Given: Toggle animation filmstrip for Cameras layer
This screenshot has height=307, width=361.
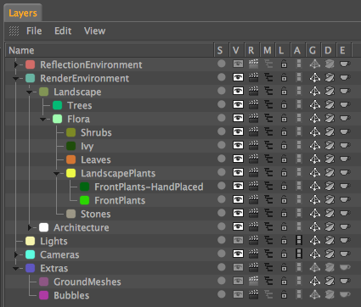Looking at the screenshot, I should click(x=299, y=254).
